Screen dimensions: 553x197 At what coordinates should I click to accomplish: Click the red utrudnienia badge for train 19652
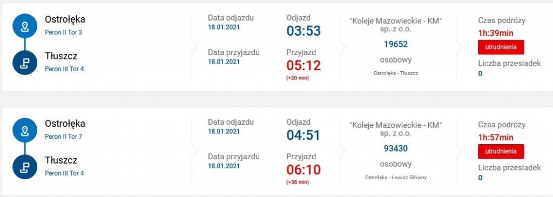coord(501,47)
